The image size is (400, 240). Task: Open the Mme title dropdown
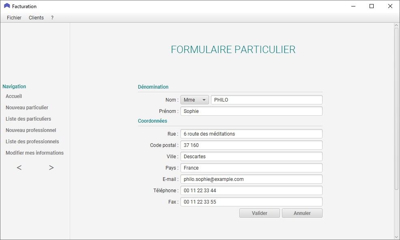click(x=194, y=100)
